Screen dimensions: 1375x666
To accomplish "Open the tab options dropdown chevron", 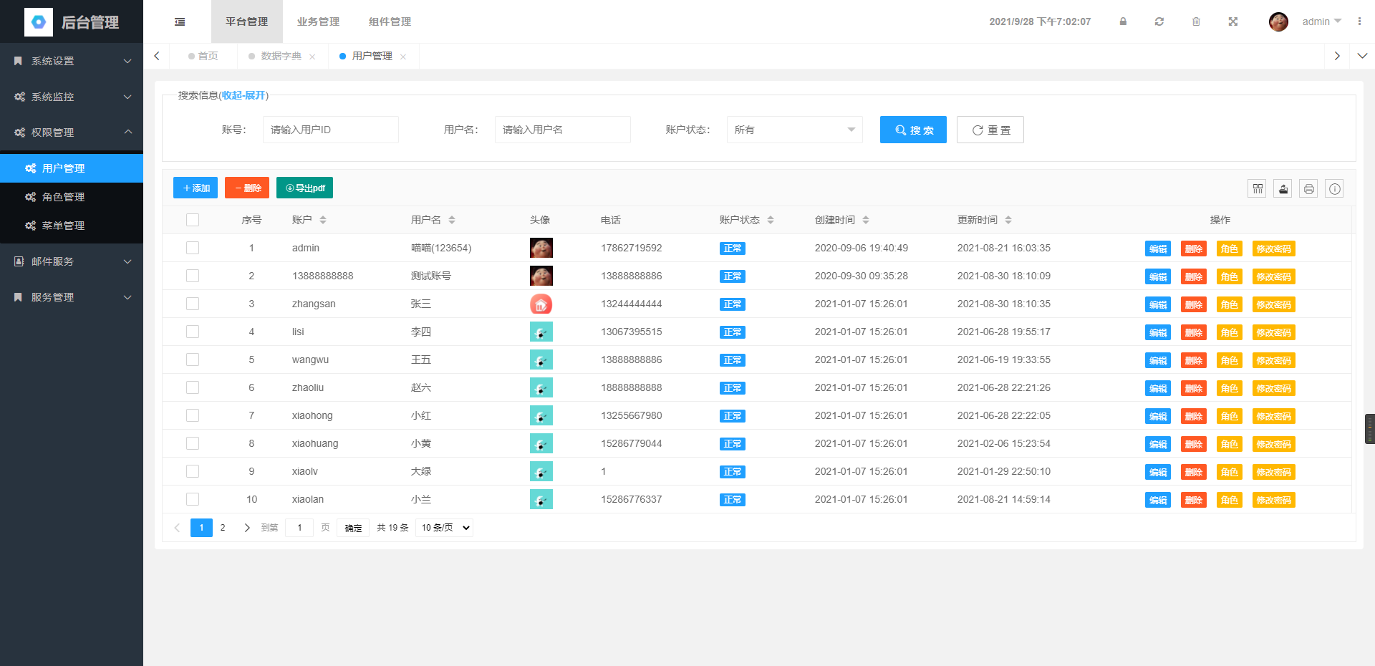I will (1362, 56).
